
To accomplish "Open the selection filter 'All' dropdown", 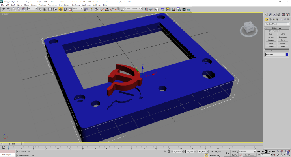I will [32, 9].
